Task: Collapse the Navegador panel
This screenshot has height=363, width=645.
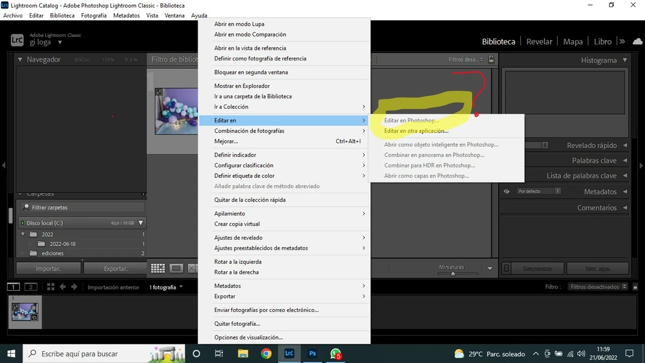Action: pyautogui.click(x=20, y=59)
